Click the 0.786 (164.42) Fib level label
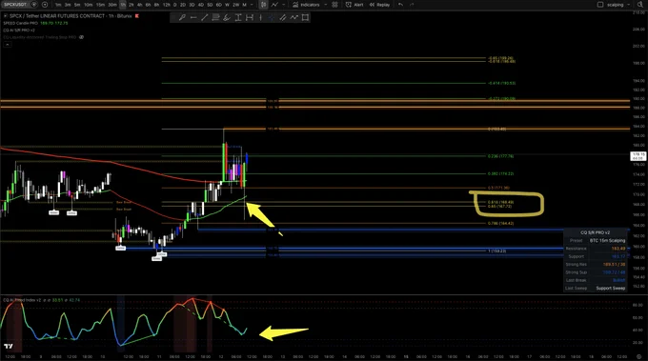Screen dimensions: 648x361 [500, 224]
